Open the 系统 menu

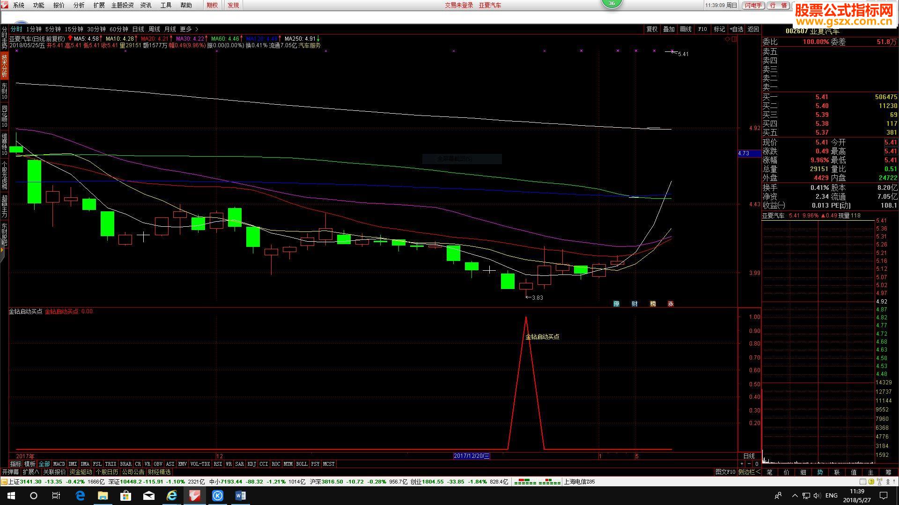(19, 5)
